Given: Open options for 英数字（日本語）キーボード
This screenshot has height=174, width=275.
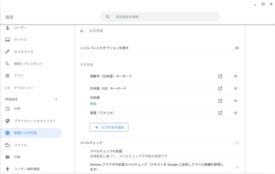Looking at the screenshot, I should [220, 76].
